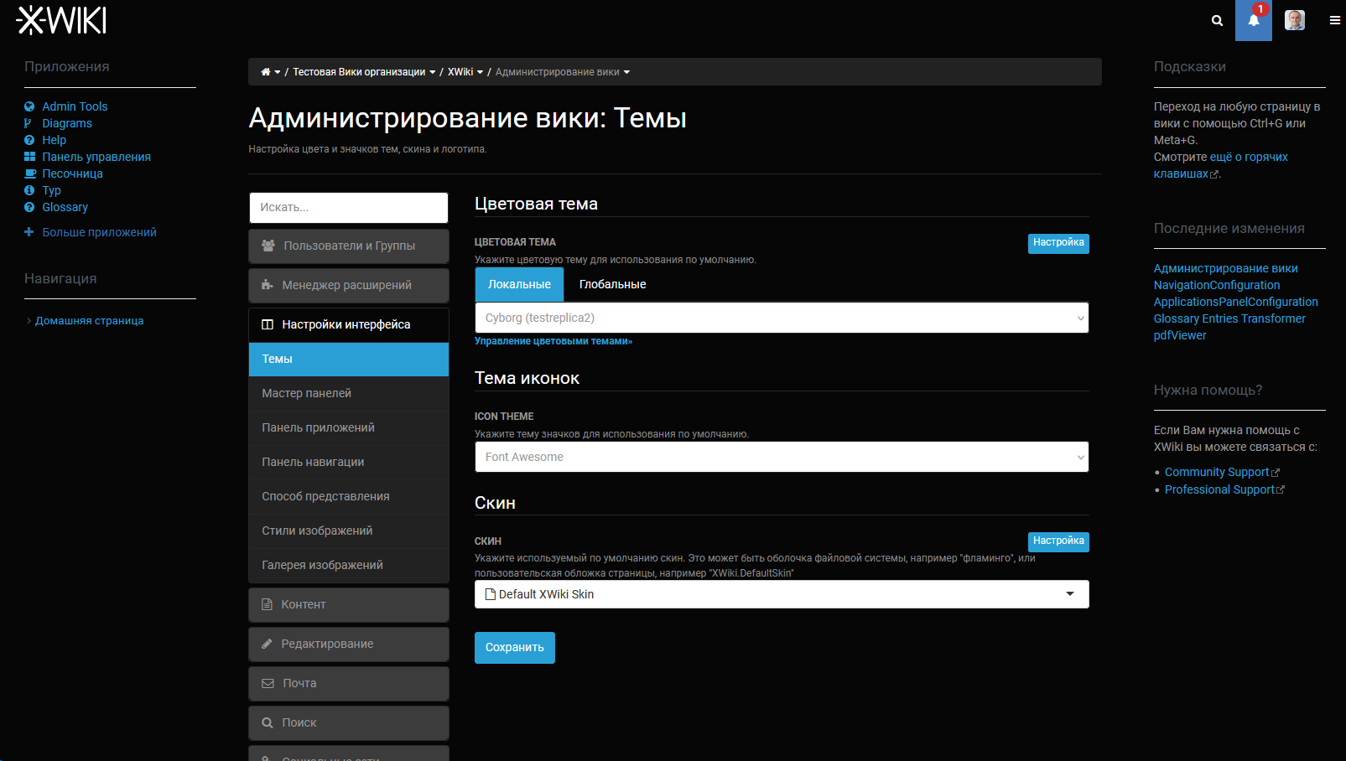
Task: Click the Admin Tools globe icon
Action: tap(29, 106)
